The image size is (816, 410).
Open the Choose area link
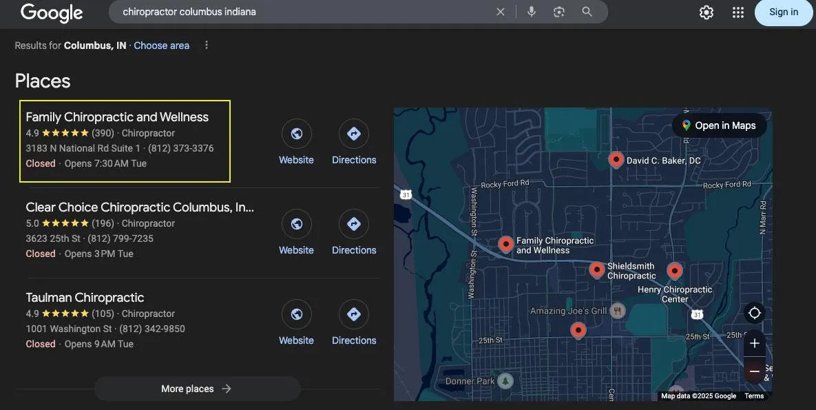pos(161,45)
